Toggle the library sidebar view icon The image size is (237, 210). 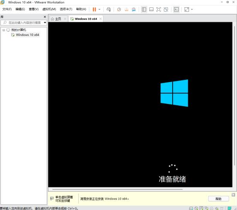(x=144, y=9)
